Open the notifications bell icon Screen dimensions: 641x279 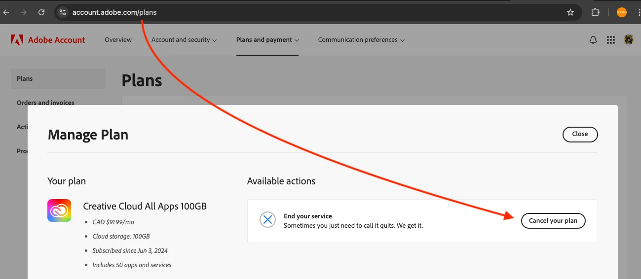point(593,40)
